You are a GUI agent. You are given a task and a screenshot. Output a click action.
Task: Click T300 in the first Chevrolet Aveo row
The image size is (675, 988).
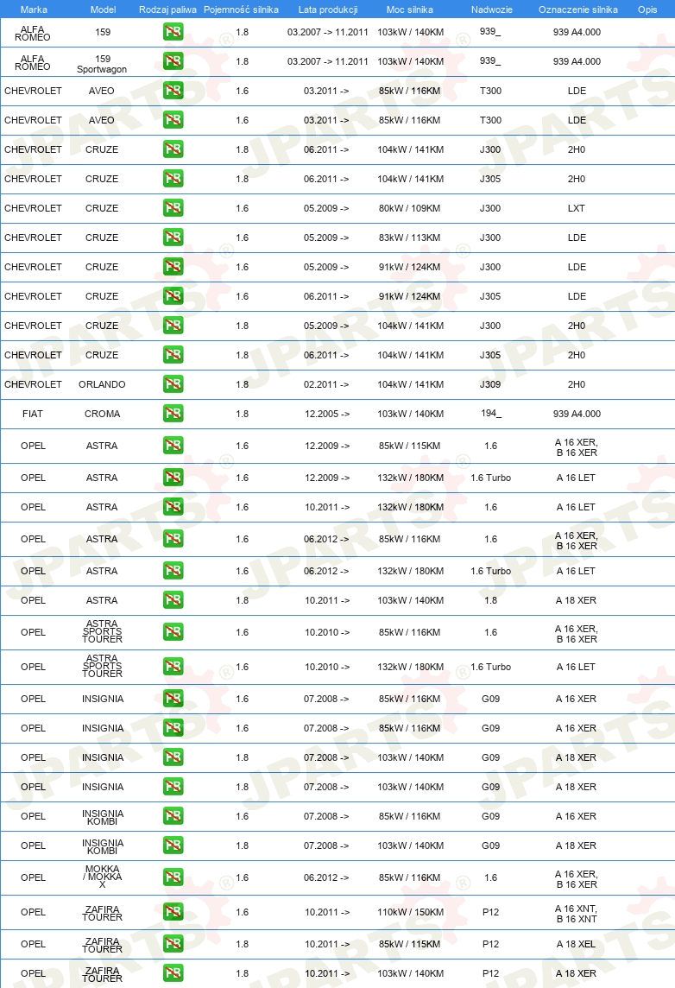(x=490, y=91)
